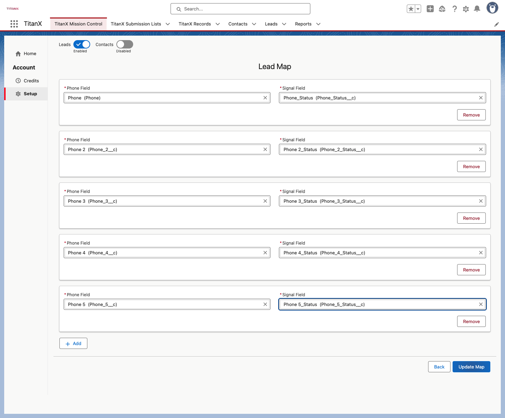This screenshot has height=418, width=505.
Task: Remove the Phone 5 mapping
Action: (x=471, y=321)
